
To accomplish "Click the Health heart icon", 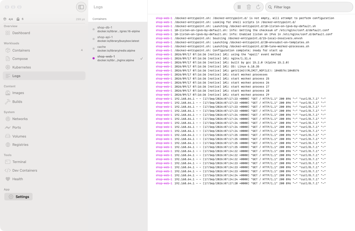I will (x=8, y=179).
